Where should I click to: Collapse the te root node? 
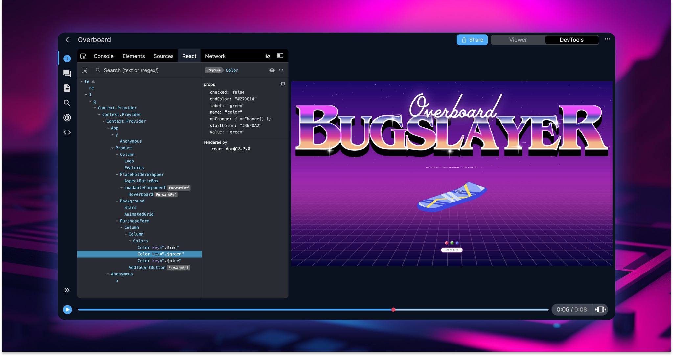point(81,82)
